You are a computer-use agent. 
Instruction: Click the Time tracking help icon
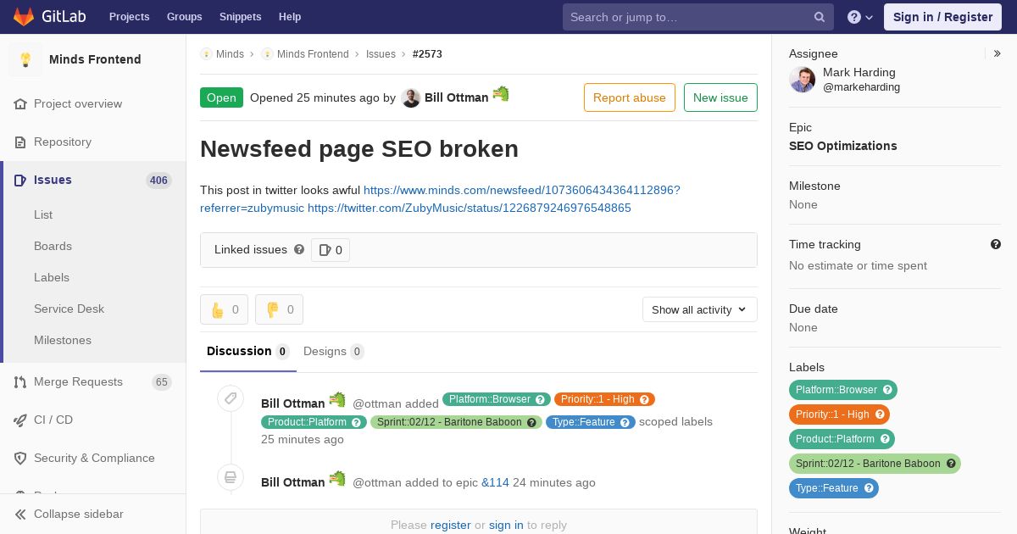tap(996, 244)
